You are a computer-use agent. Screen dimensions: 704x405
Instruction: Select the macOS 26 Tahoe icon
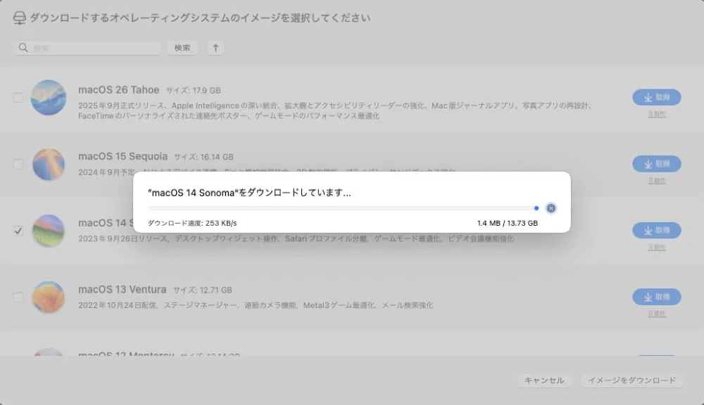pos(48,97)
